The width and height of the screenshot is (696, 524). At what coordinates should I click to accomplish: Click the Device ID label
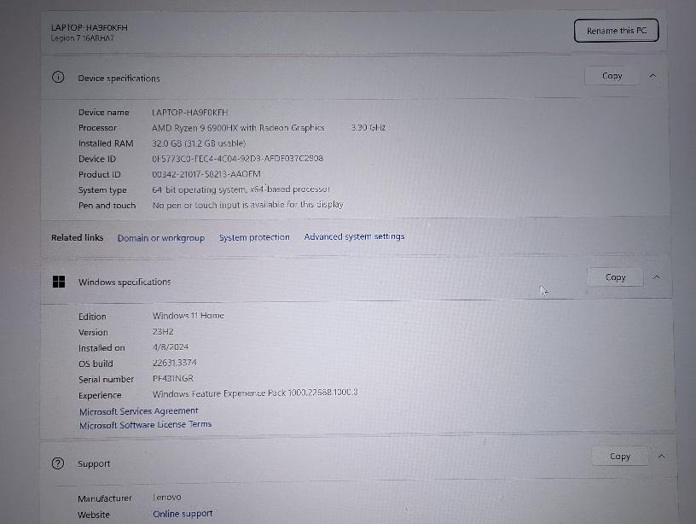[x=97, y=159]
